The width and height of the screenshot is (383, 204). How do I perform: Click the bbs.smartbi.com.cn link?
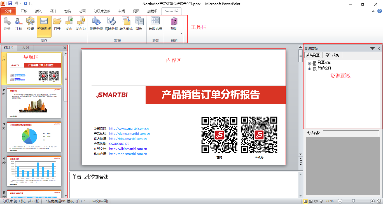click(128, 139)
